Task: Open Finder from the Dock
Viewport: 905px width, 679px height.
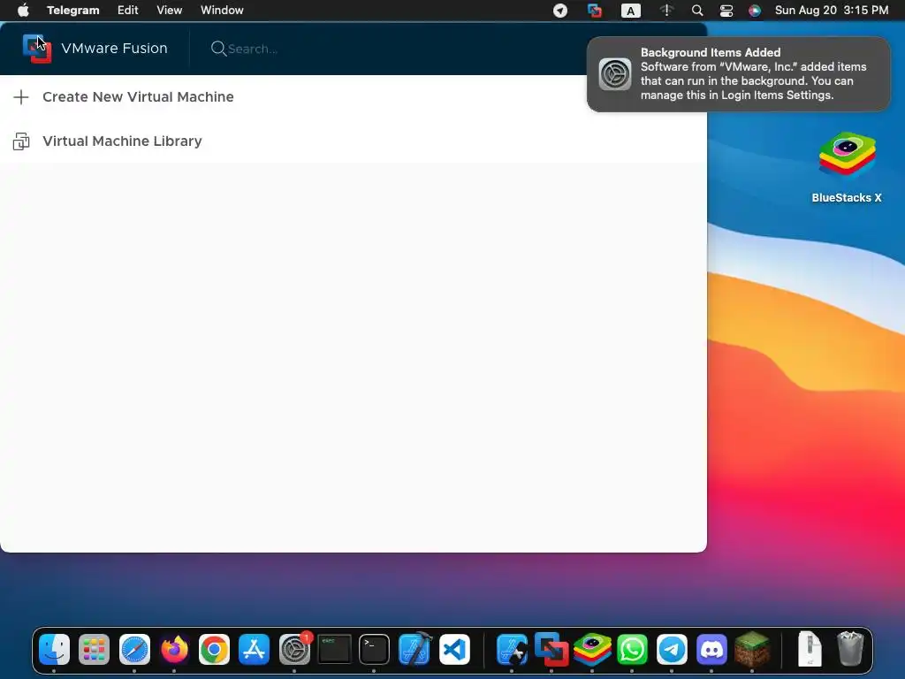Action: 54,650
